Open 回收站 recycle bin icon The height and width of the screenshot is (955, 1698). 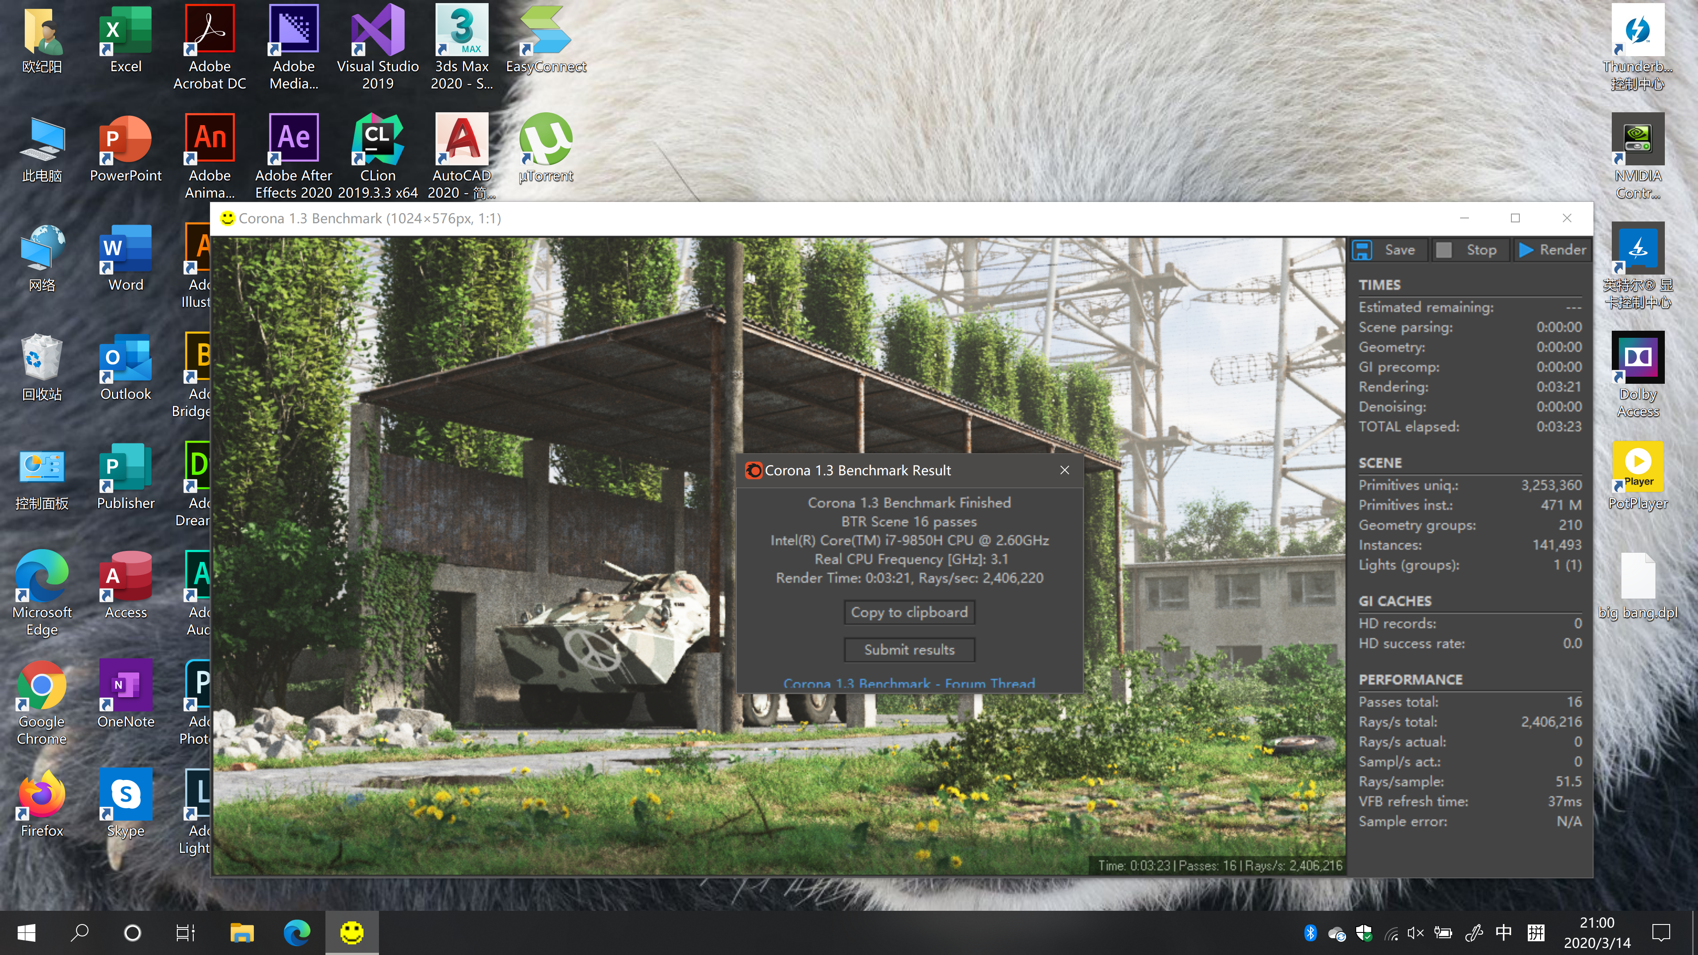pos(42,368)
